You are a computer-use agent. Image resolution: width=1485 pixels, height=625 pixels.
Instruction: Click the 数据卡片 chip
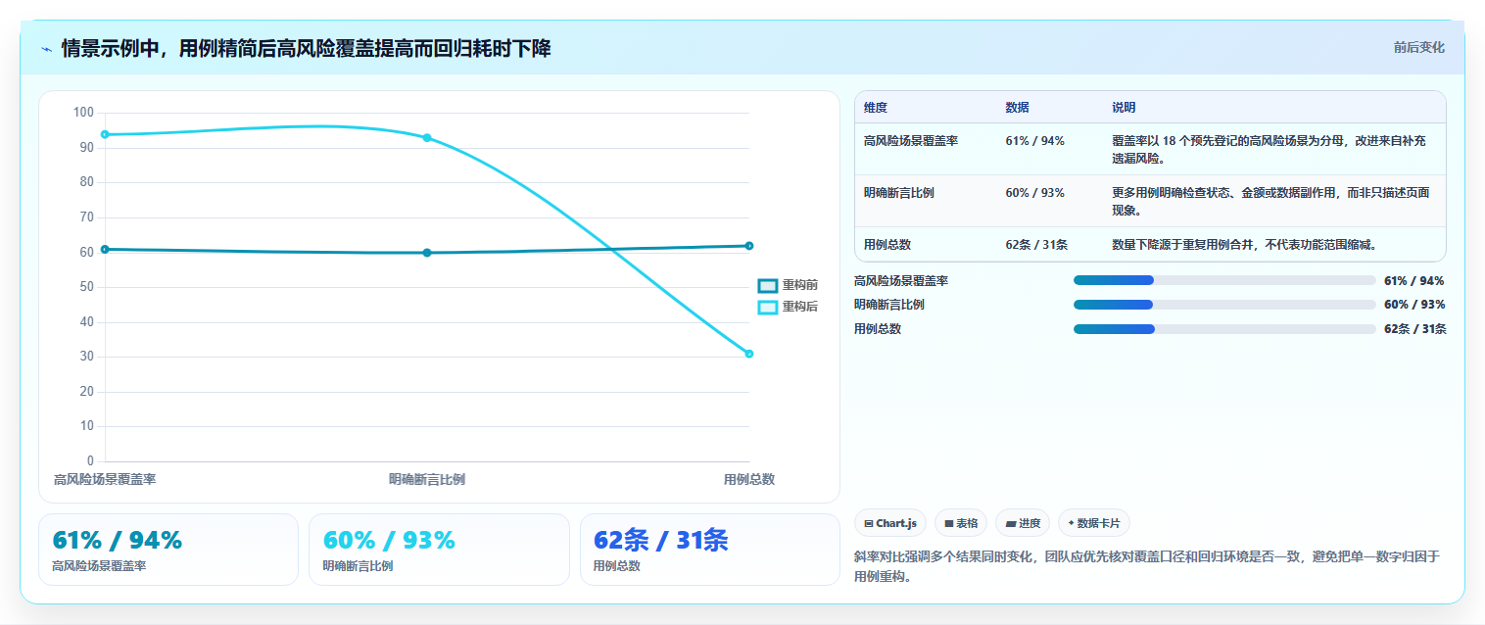point(1093,523)
